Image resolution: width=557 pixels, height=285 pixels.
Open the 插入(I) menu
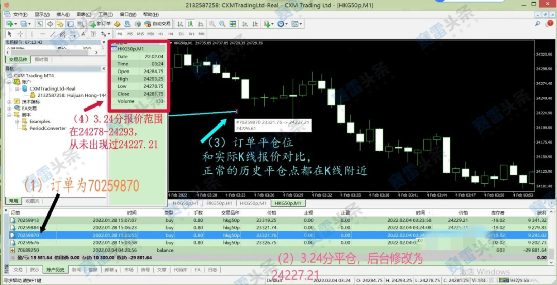point(63,14)
